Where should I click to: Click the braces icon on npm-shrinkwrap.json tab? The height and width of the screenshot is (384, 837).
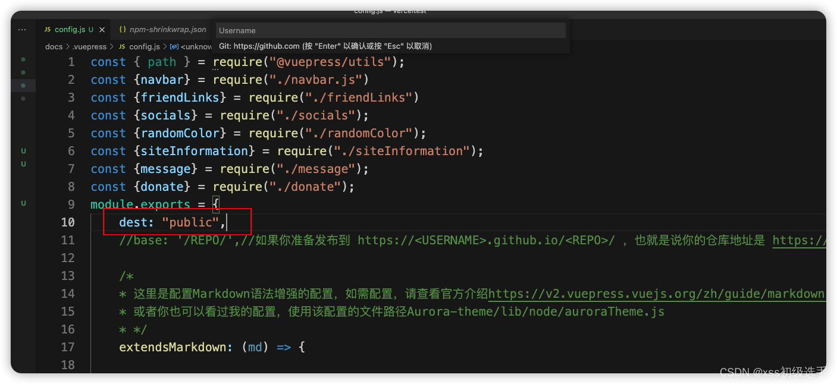point(123,29)
